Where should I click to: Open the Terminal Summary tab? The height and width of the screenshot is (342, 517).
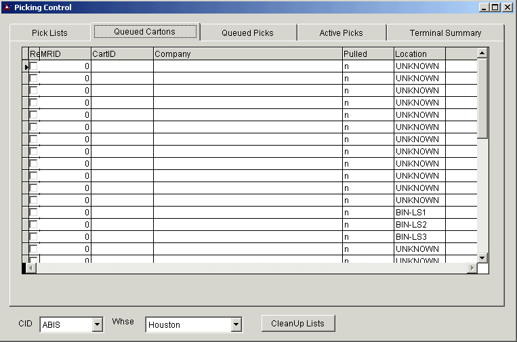pyautogui.click(x=445, y=33)
